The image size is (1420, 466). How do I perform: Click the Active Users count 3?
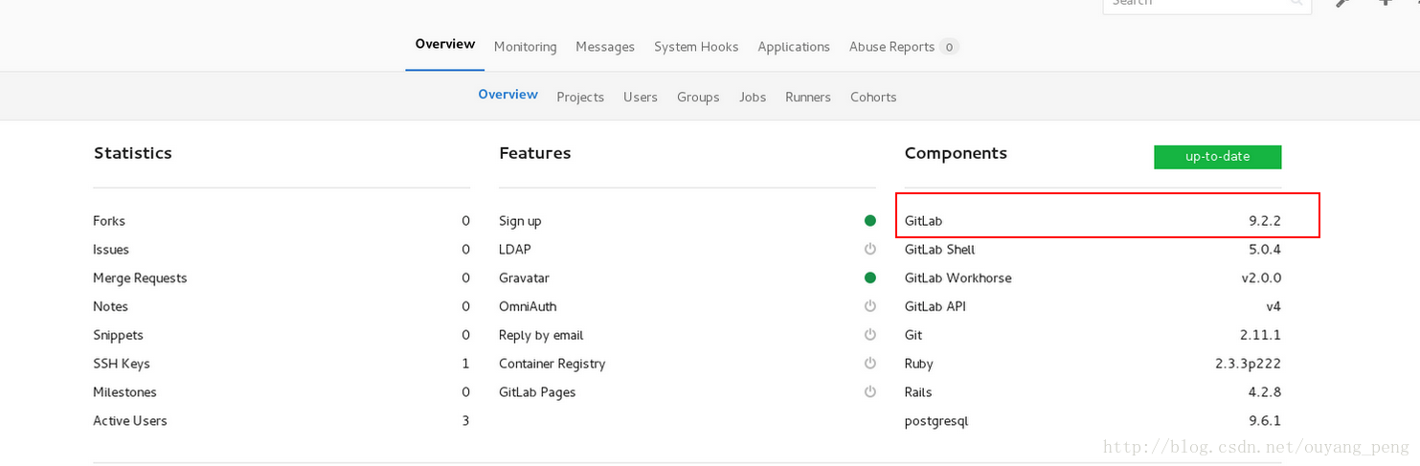[x=465, y=421]
